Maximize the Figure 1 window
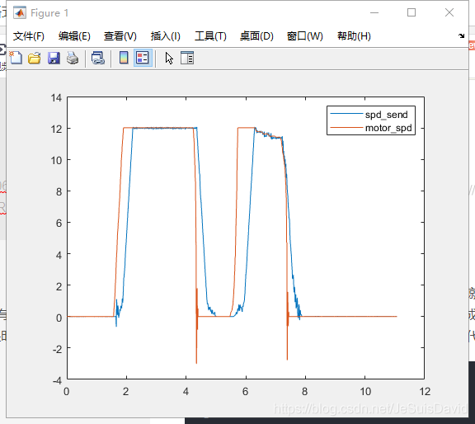This screenshot has height=424, width=475. coord(412,12)
